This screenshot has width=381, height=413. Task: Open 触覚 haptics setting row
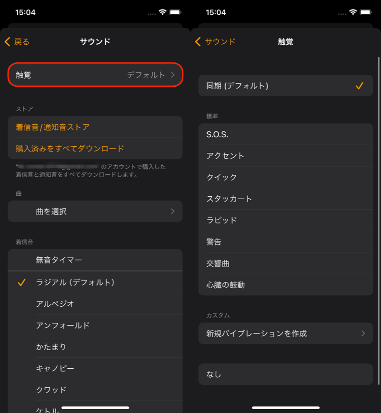pos(95,75)
